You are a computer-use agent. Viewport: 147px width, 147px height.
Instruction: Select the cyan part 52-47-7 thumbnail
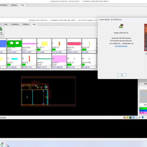14,59
